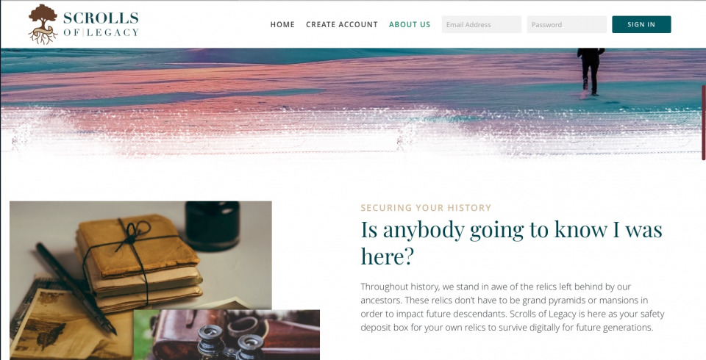Screen dimensions: 706x360
Task: Click the dark red page scrollbar
Action: [x=703, y=123]
